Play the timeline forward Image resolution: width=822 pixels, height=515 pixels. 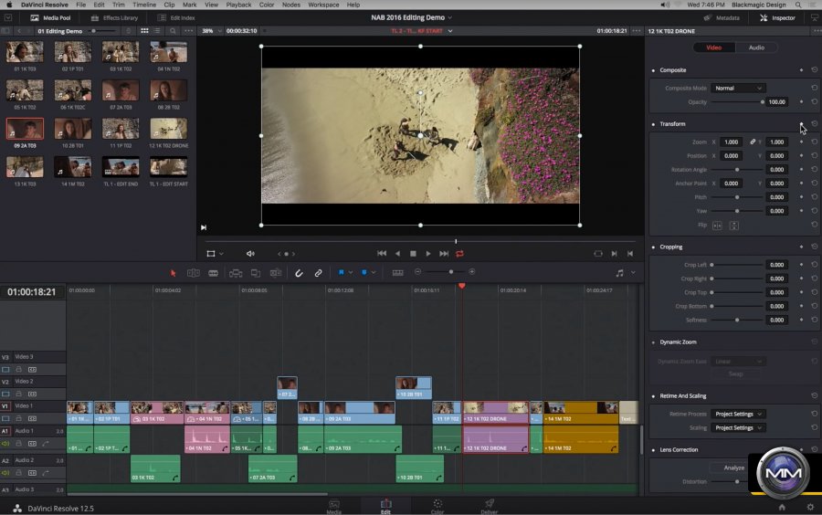(x=428, y=254)
